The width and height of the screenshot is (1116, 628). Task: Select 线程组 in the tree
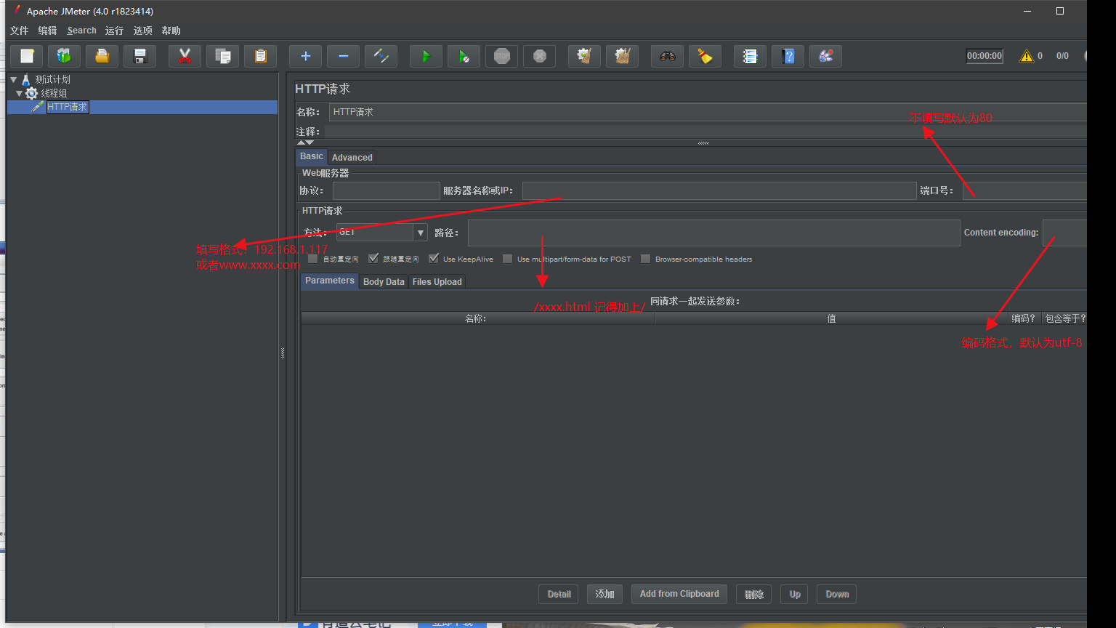point(54,93)
